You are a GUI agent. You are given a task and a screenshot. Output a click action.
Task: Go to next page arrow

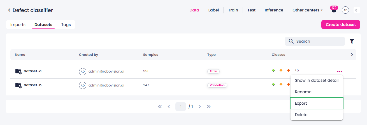tap(199, 107)
